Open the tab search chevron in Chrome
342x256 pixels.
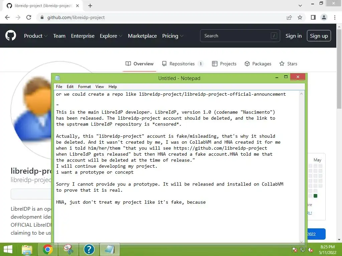[x=300, y=6]
